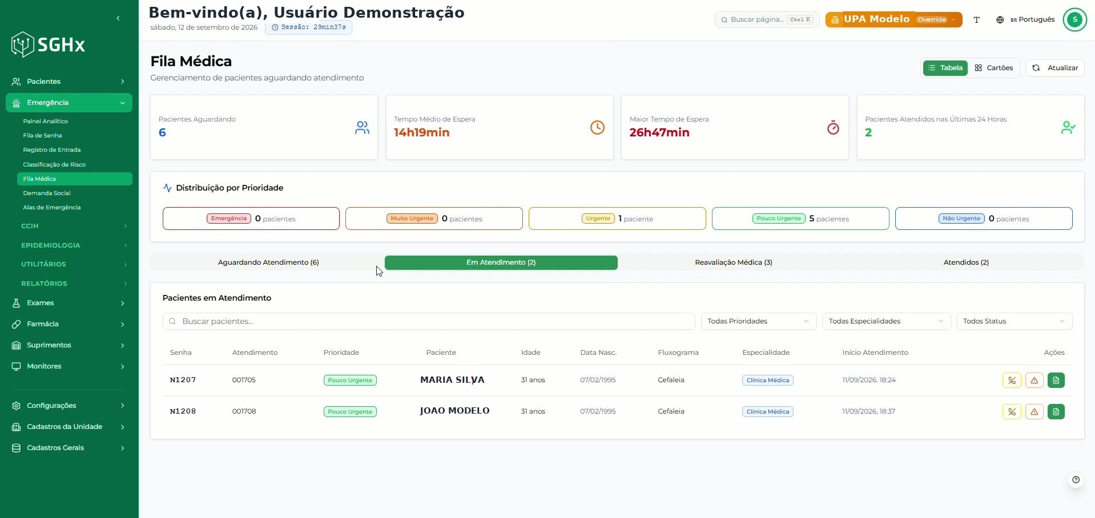Image resolution: width=1095 pixels, height=518 pixels.
Task: Open the user avatar S menu
Action: [x=1075, y=19]
